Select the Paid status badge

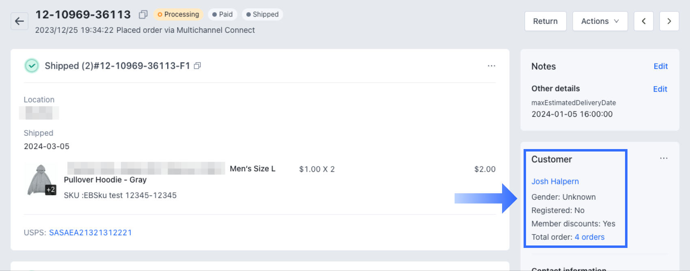[x=222, y=14]
